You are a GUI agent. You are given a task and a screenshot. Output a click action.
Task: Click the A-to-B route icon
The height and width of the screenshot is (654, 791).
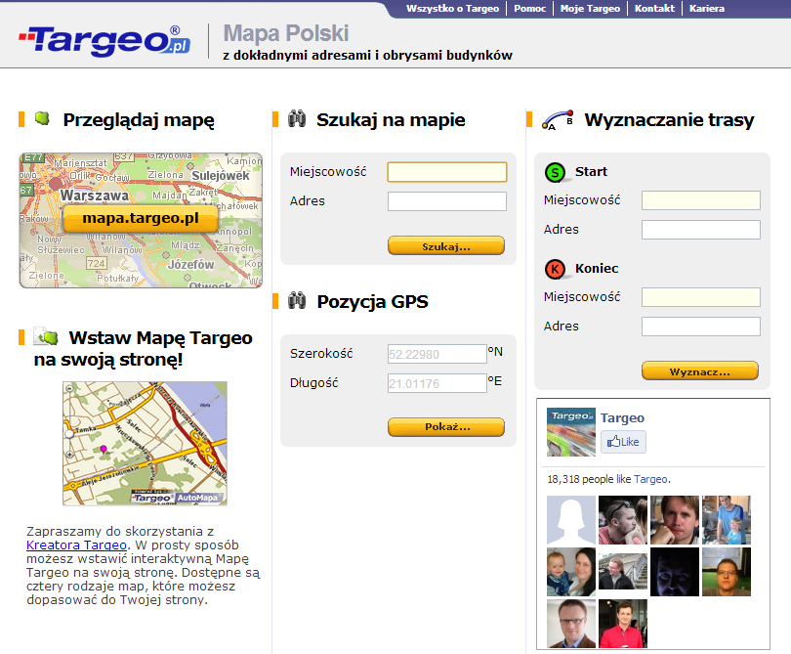(x=558, y=119)
